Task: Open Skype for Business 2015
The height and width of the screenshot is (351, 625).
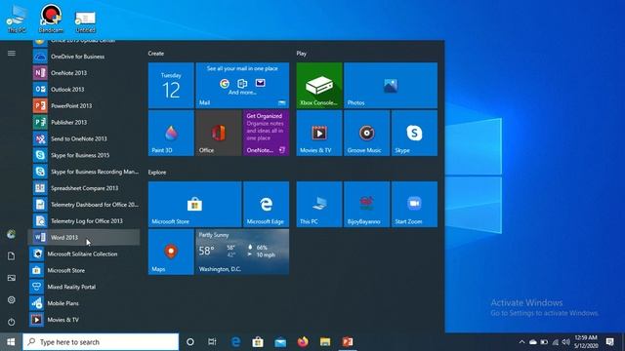Action: pyautogui.click(x=84, y=155)
